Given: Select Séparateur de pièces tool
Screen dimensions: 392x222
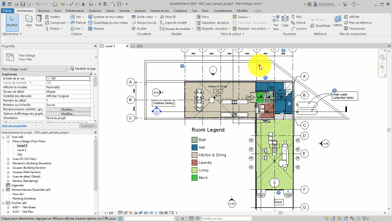Looking at the screenshot, I should (213, 22).
